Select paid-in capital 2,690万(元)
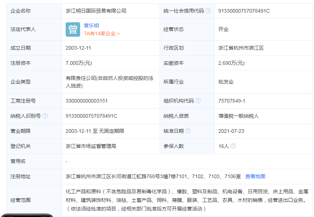 point(231,63)
